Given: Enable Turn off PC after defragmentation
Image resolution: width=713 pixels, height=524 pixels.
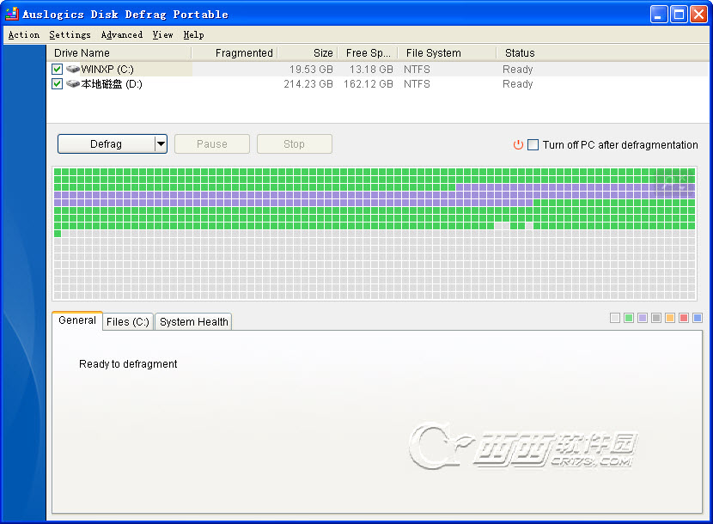Looking at the screenshot, I should pyautogui.click(x=533, y=144).
